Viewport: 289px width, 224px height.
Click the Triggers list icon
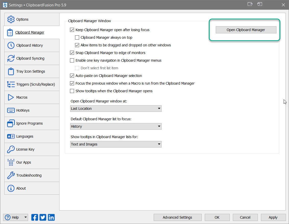pyautogui.click(x=11, y=84)
